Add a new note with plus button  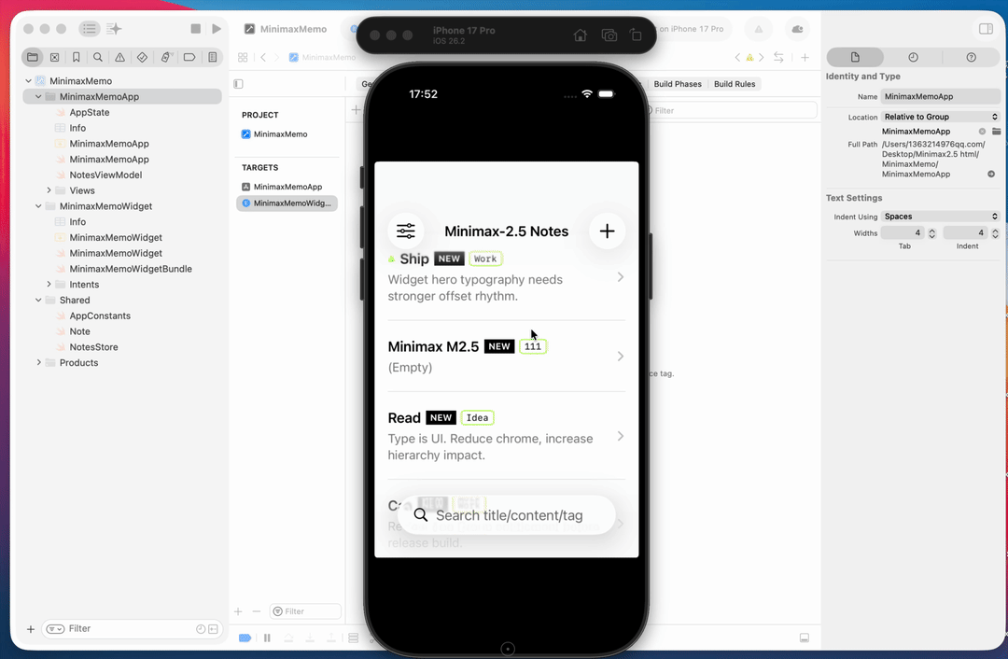pyautogui.click(x=607, y=231)
